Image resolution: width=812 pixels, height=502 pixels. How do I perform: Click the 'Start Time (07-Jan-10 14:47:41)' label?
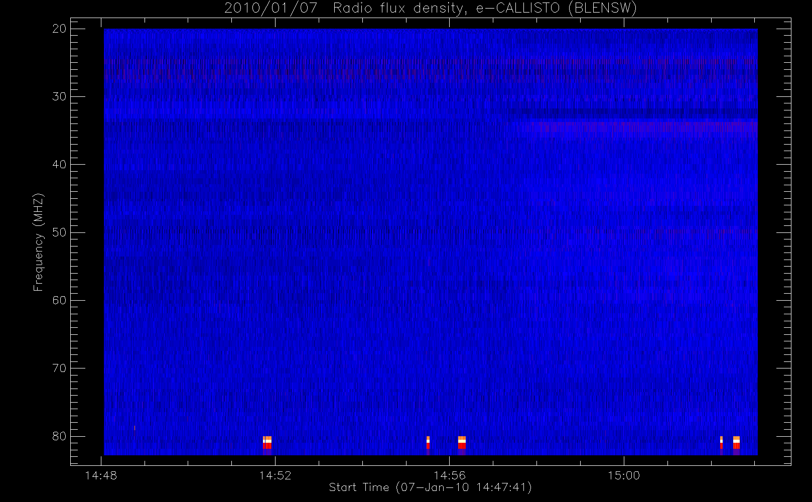click(430, 487)
